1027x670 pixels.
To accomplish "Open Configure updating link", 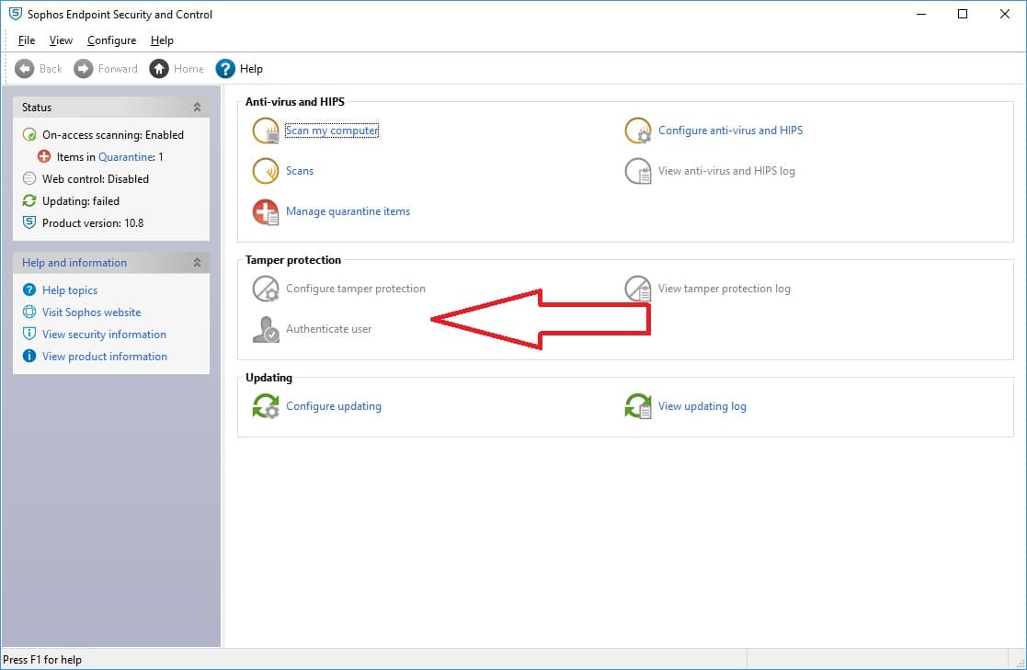I will coord(334,406).
